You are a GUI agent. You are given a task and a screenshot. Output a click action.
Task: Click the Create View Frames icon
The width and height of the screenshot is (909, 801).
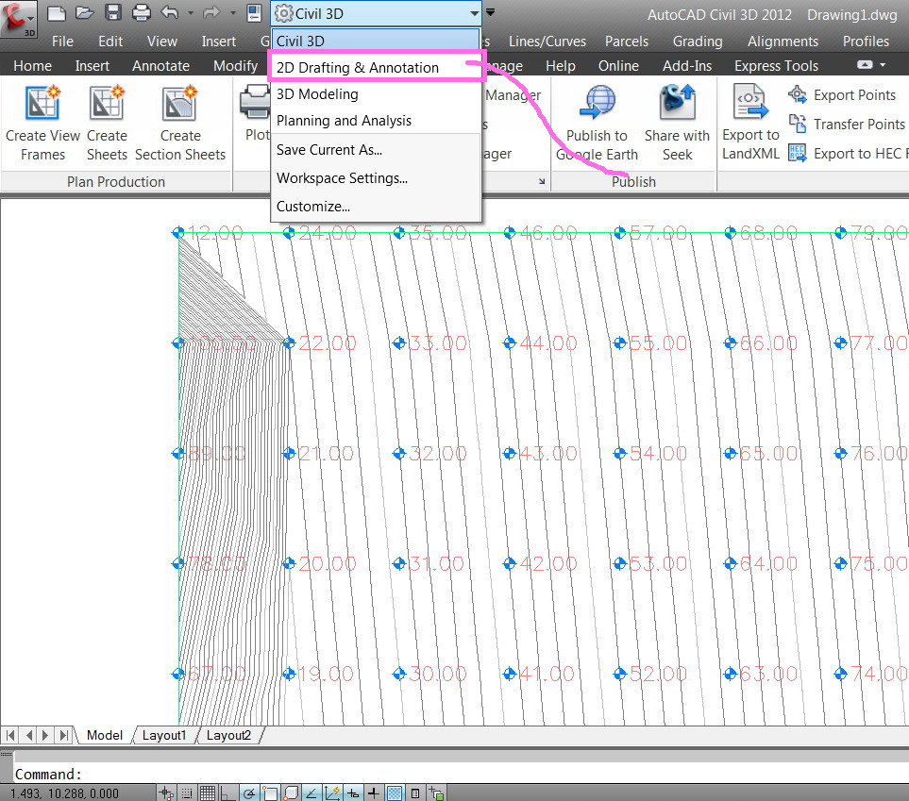[42, 103]
